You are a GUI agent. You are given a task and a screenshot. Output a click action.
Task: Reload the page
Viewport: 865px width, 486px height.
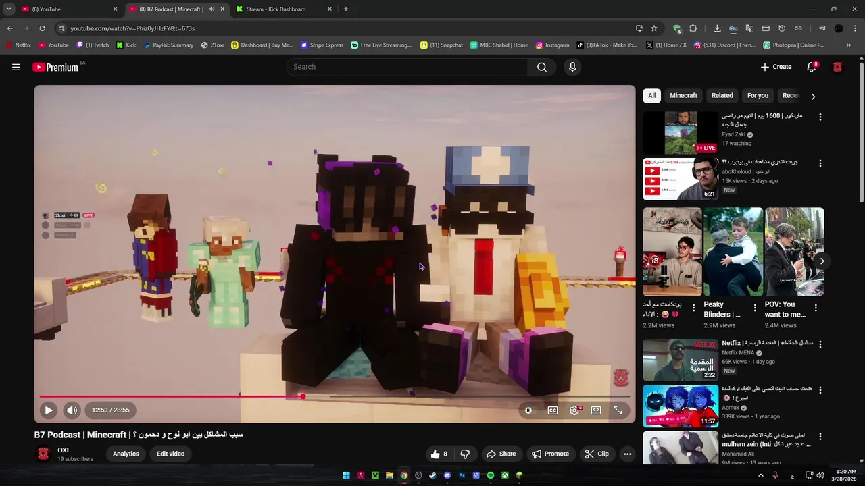pyautogui.click(x=42, y=28)
